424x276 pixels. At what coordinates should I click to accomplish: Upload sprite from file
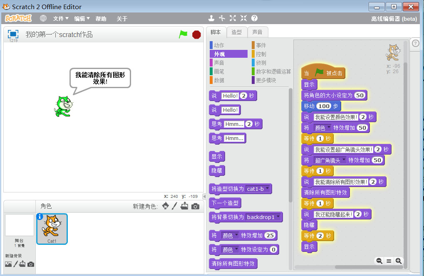point(184,206)
